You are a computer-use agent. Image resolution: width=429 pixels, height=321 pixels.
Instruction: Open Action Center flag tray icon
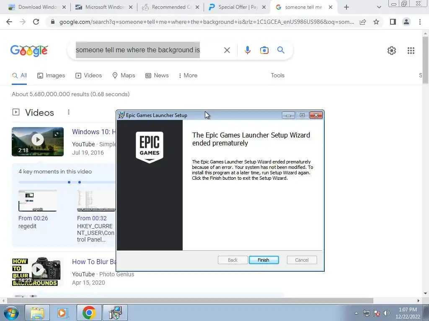tap(377, 313)
